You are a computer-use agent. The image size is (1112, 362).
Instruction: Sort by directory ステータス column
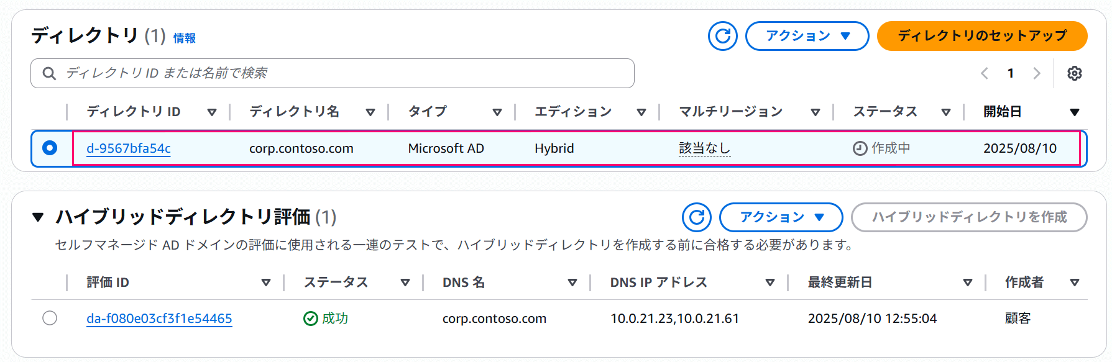(x=946, y=112)
